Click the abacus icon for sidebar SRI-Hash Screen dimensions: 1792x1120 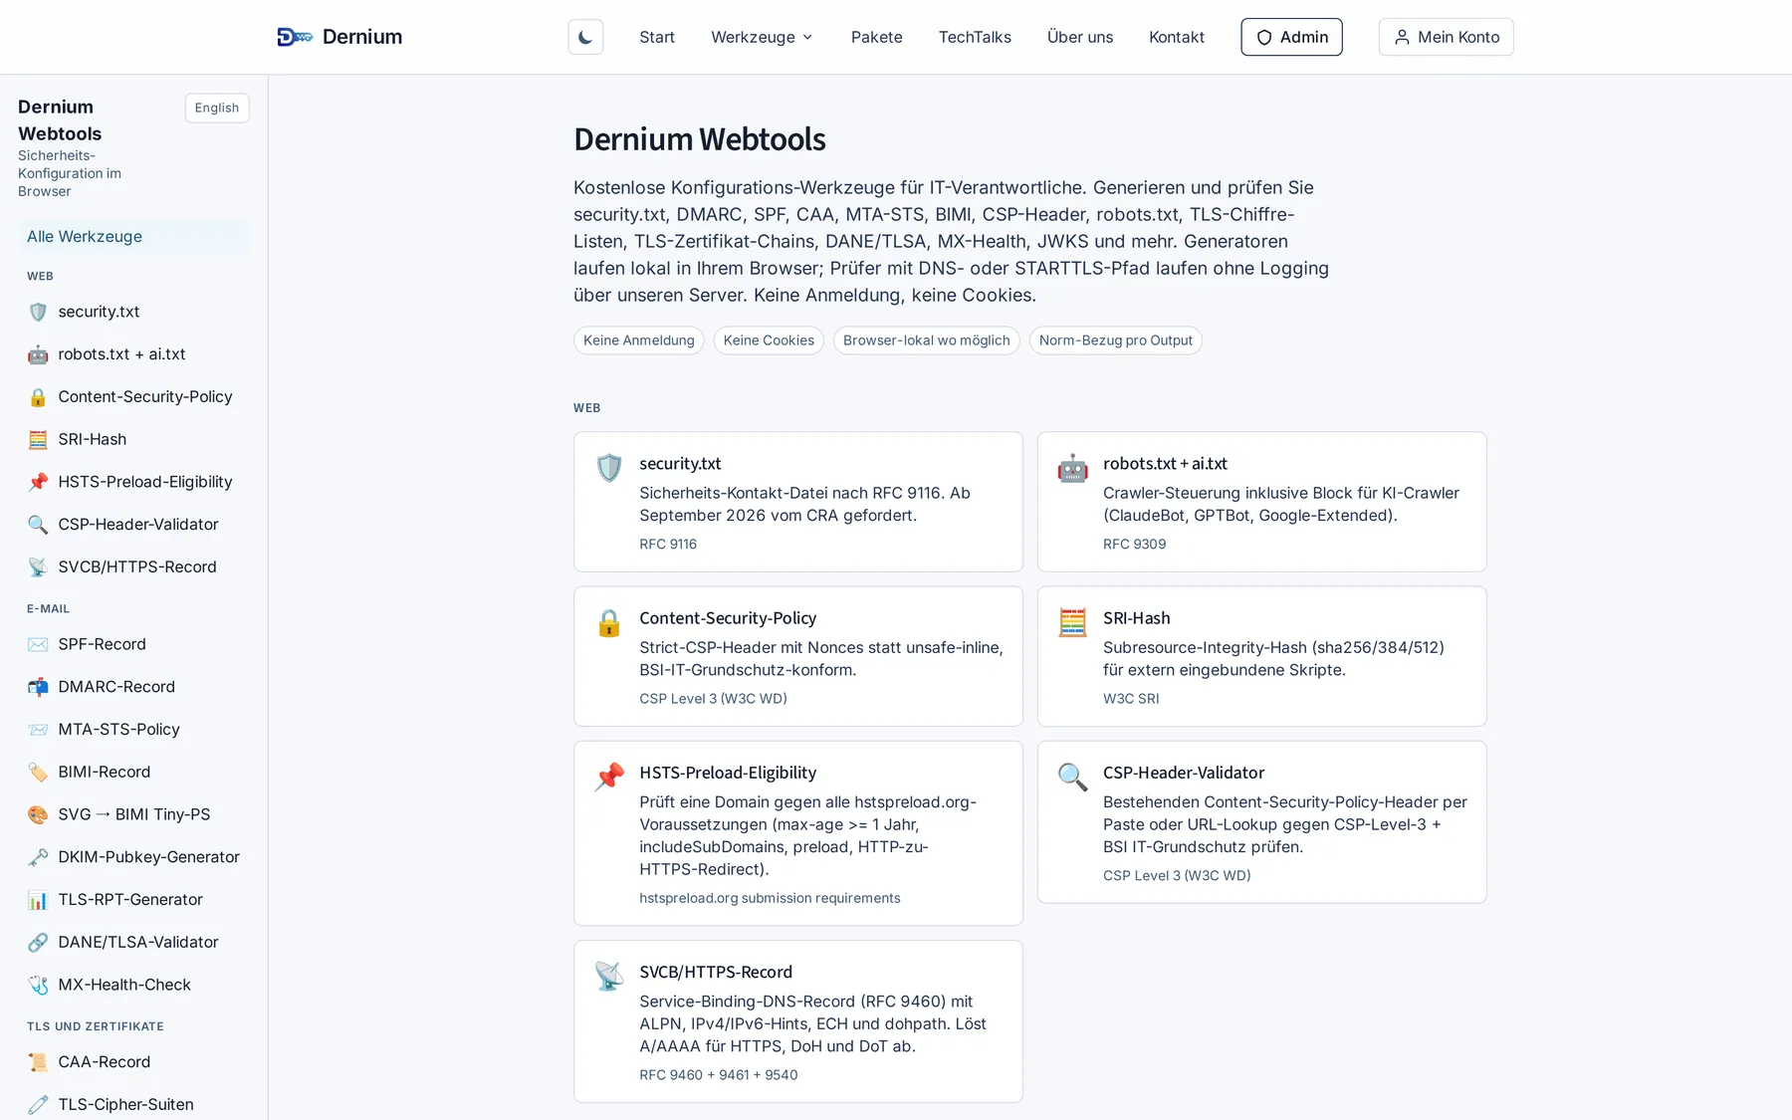(x=38, y=439)
